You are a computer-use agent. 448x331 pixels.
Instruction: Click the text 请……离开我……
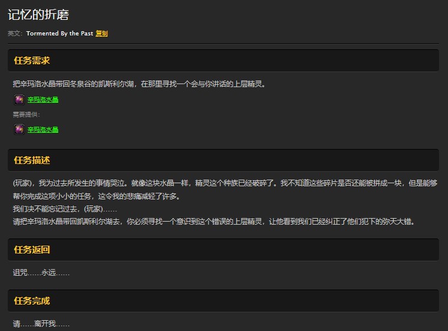click(x=41, y=324)
